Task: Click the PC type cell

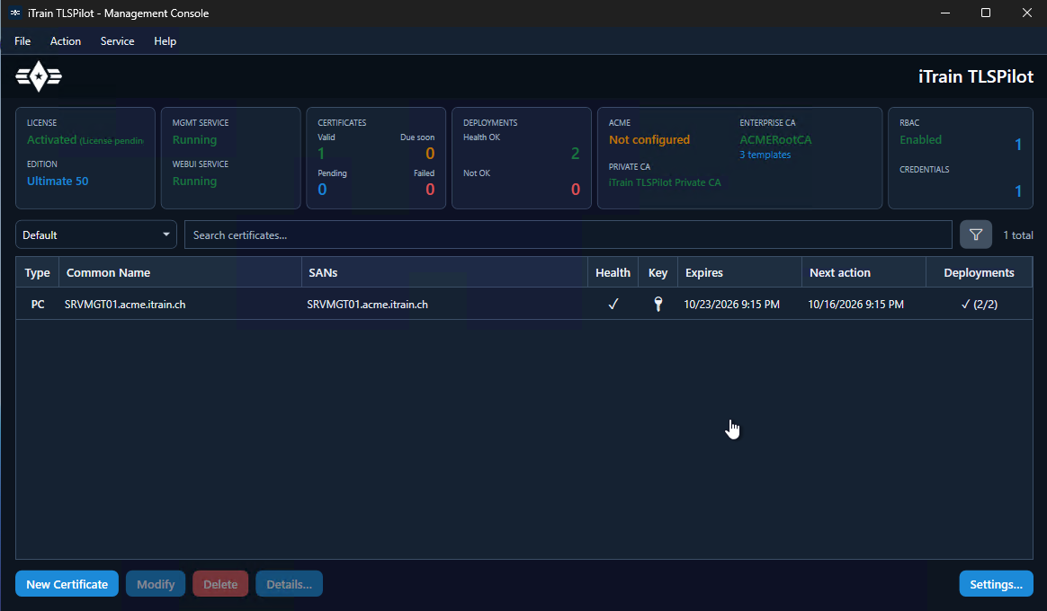Action: 38,305
